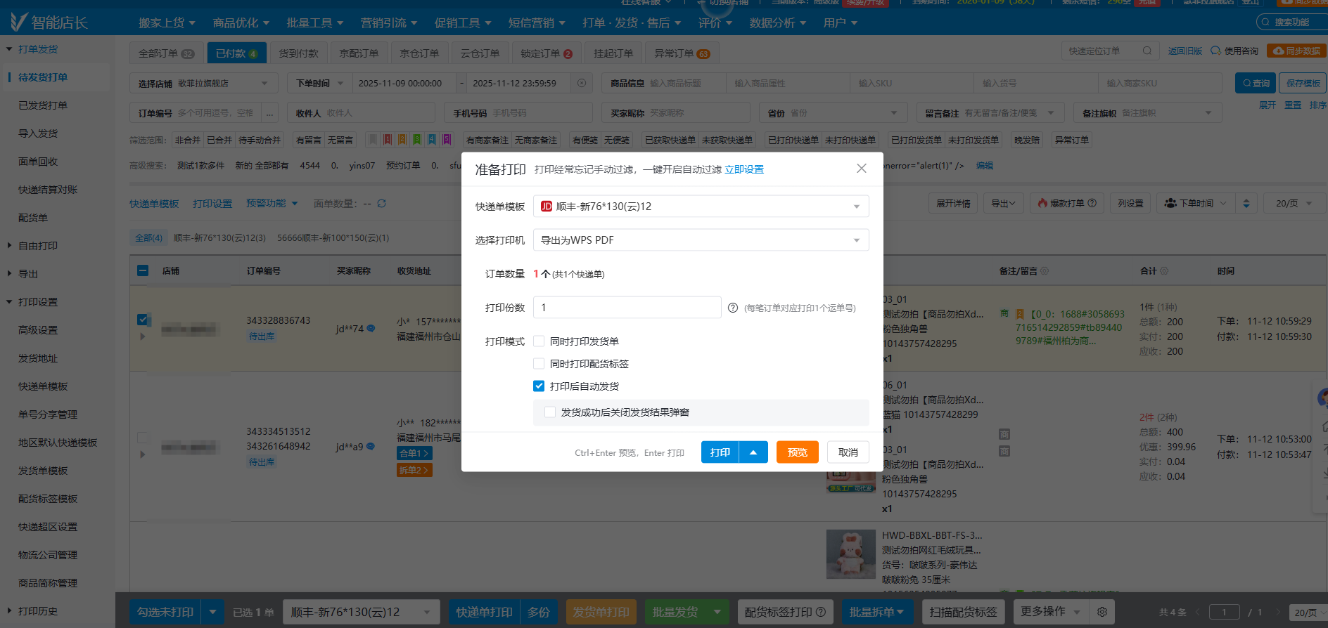1328x628 pixels.
Task: Click the search icon in 快速定位订单
Action: coord(1147,51)
